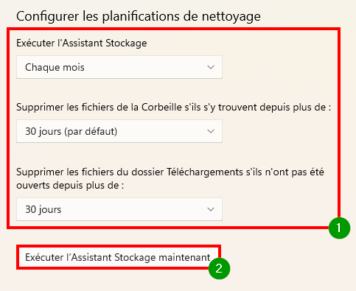
Task: Click the word "maintenant" on the run button
Action: (184, 257)
